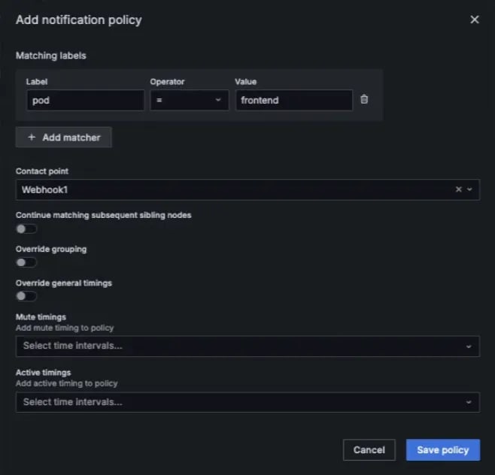
Task: Delete the pod matcher with trash icon
Action: pyautogui.click(x=364, y=99)
